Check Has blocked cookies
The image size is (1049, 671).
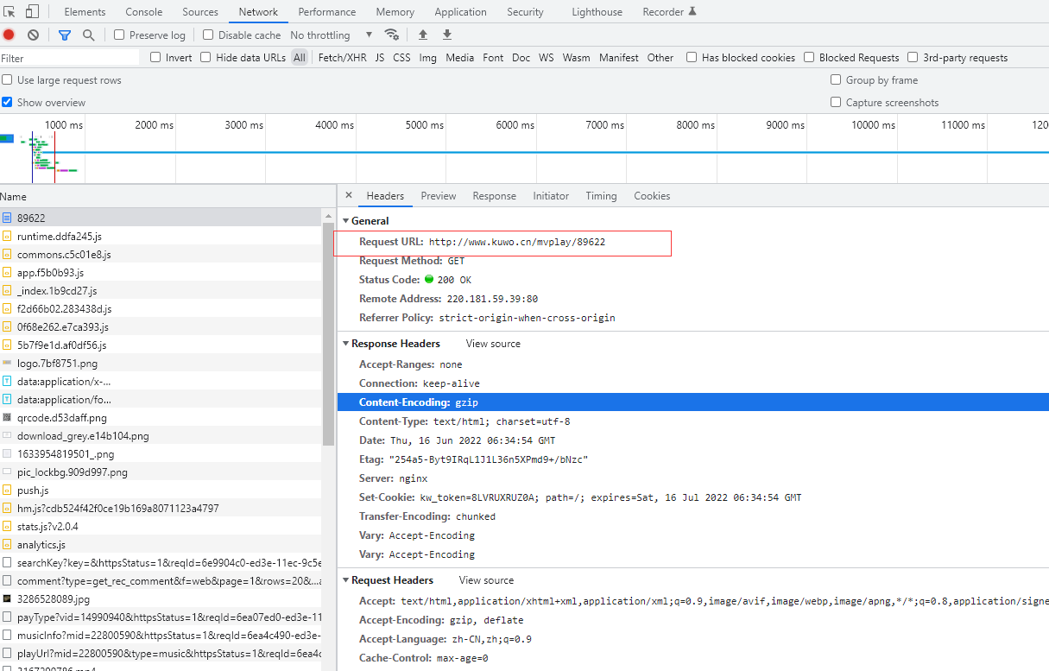(x=692, y=57)
